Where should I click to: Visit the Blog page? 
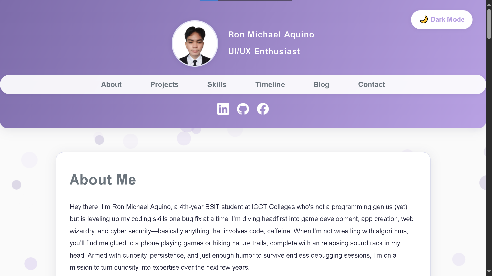pyautogui.click(x=321, y=84)
